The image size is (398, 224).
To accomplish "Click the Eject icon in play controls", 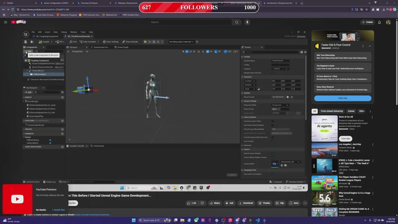I will pyautogui.click(x=158, y=42).
